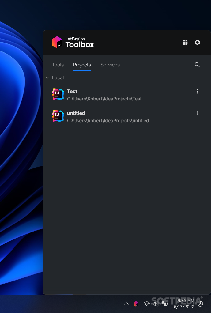The height and width of the screenshot is (313, 211).
Task: Click the focus assist moon icon
Action: (x=200, y=304)
